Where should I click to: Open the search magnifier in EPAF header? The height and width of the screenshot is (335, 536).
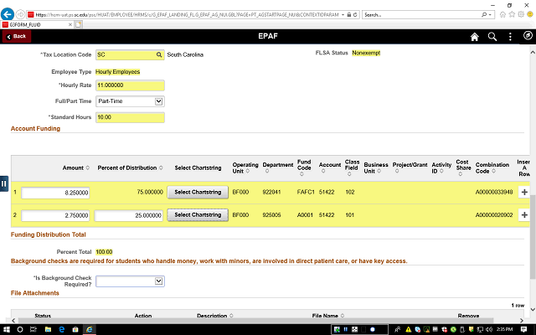point(493,37)
